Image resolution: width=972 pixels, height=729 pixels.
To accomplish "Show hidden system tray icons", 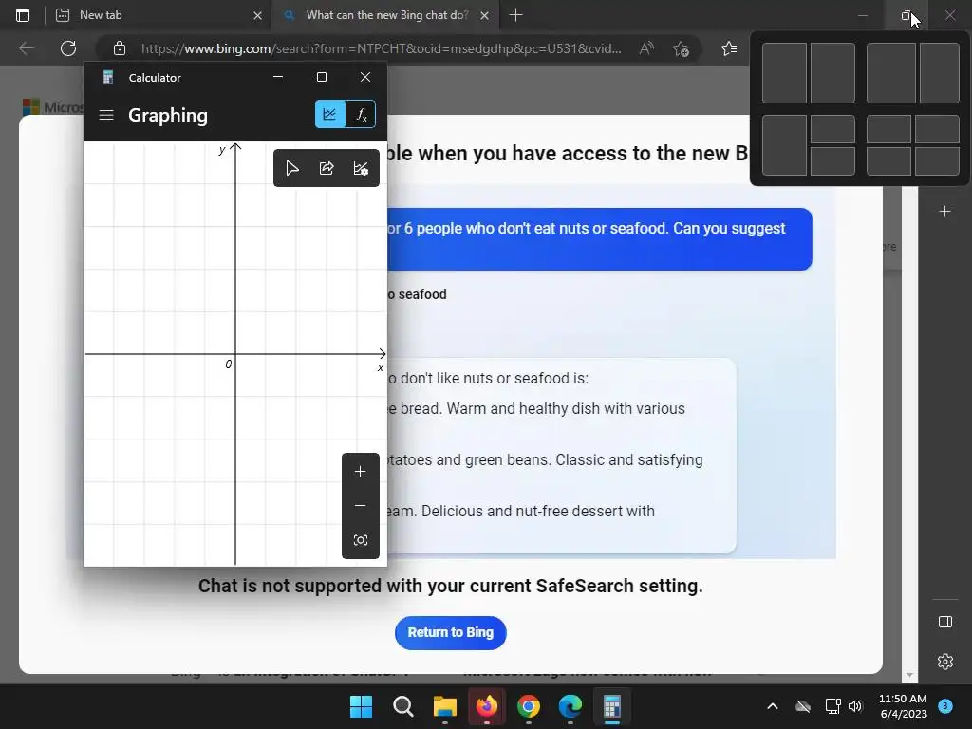I will click(x=773, y=706).
